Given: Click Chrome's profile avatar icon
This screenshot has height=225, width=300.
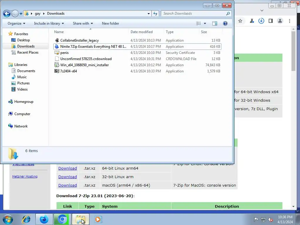Looking at the screenshot, I should (280, 21).
